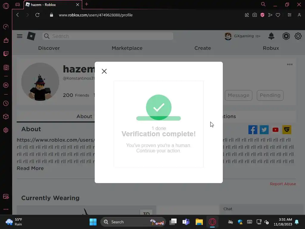Open the snapshot camera tool
This screenshot has width=305, height=229.
(x=255, y=15)
